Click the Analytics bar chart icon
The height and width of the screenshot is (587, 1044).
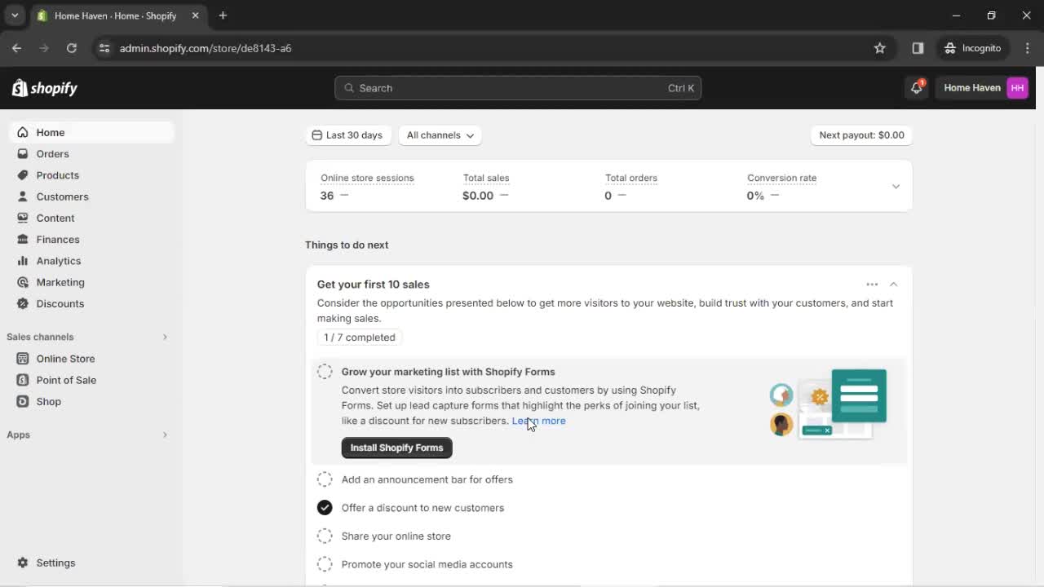click(x=23, y=261)
